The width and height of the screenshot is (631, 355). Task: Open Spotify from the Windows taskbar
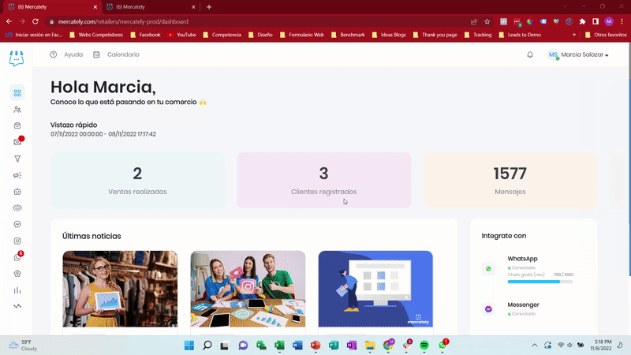424,346
